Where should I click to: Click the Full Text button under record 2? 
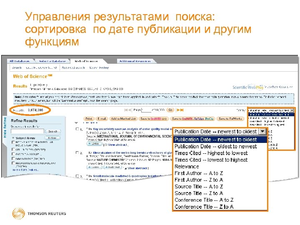point(113,167)
